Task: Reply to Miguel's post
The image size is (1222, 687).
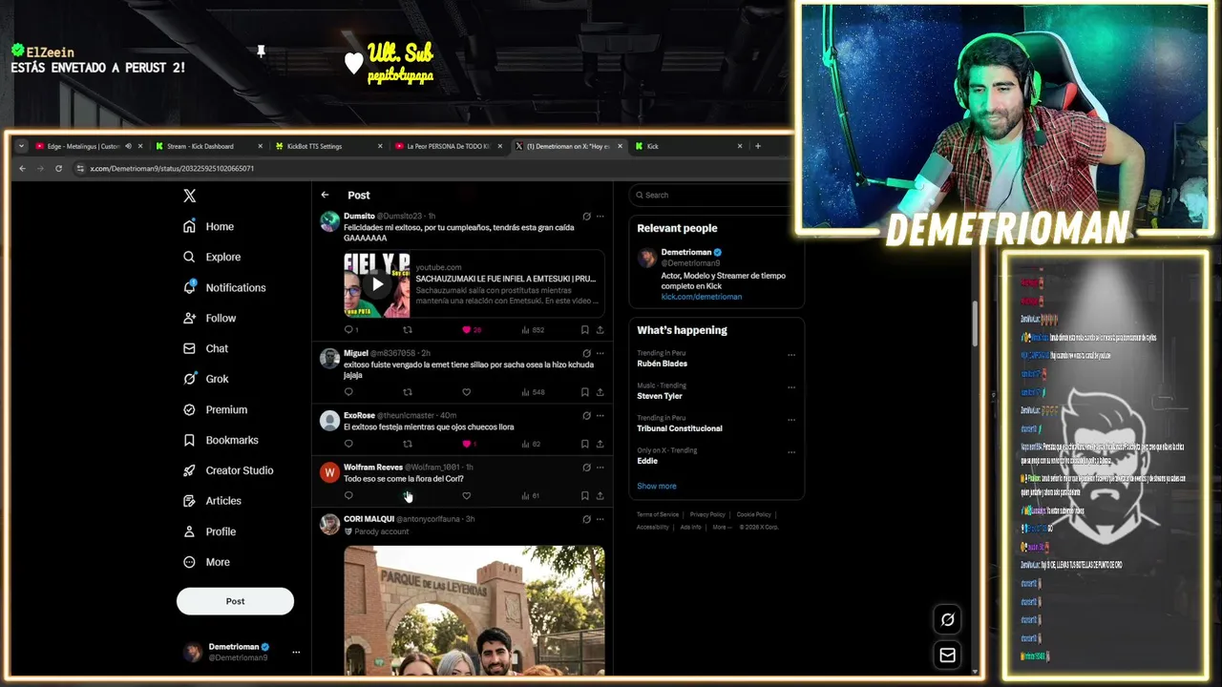Action: (348, 392)
